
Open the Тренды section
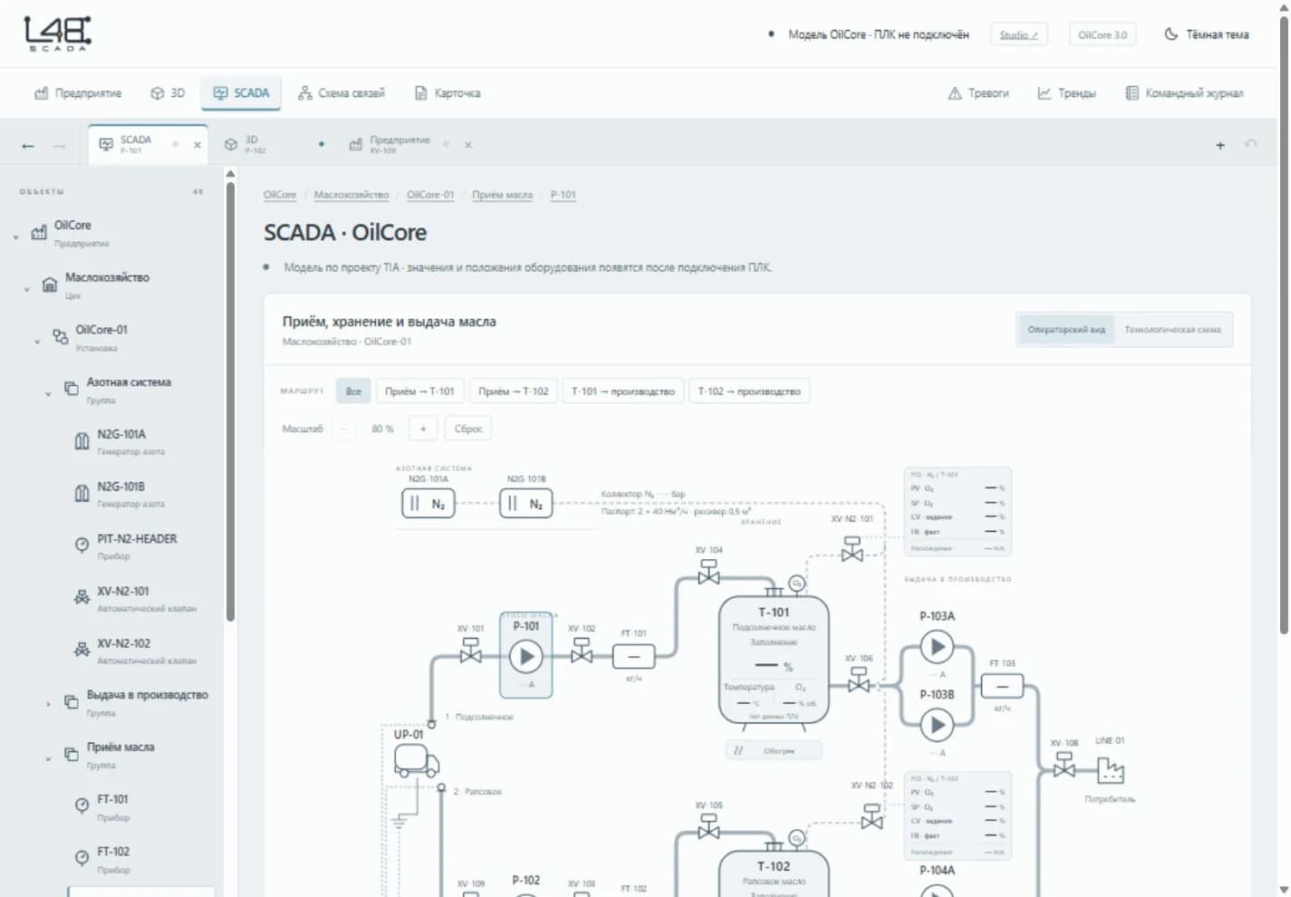1066,93
